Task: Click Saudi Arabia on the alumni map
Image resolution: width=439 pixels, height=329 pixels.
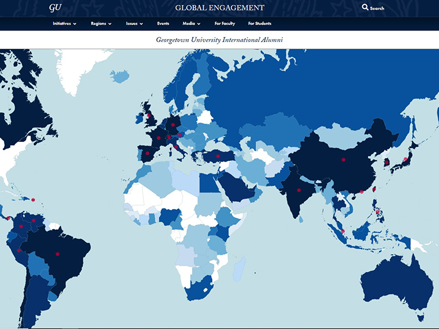Action: pyautogui.click(x=237, y=188)
